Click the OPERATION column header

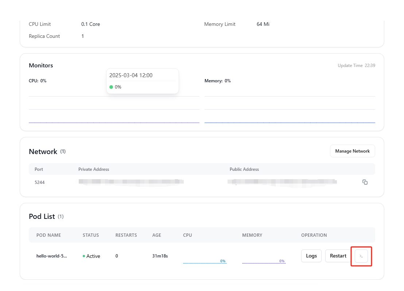click(314, 235)
